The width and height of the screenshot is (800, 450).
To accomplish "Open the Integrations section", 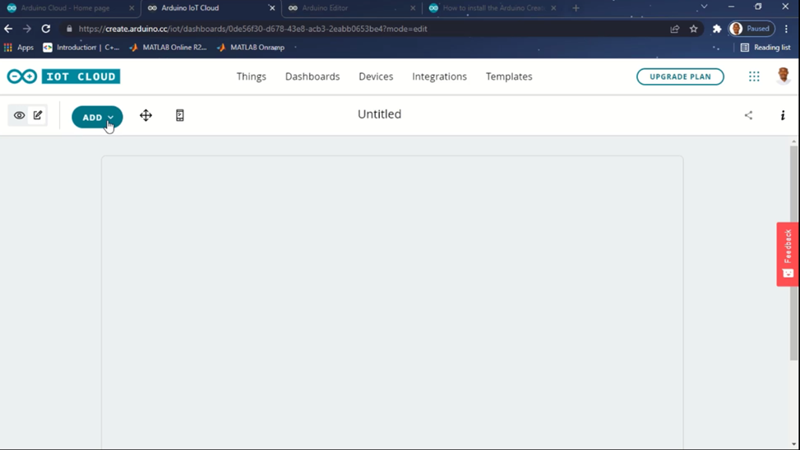I will pos(439,77).
